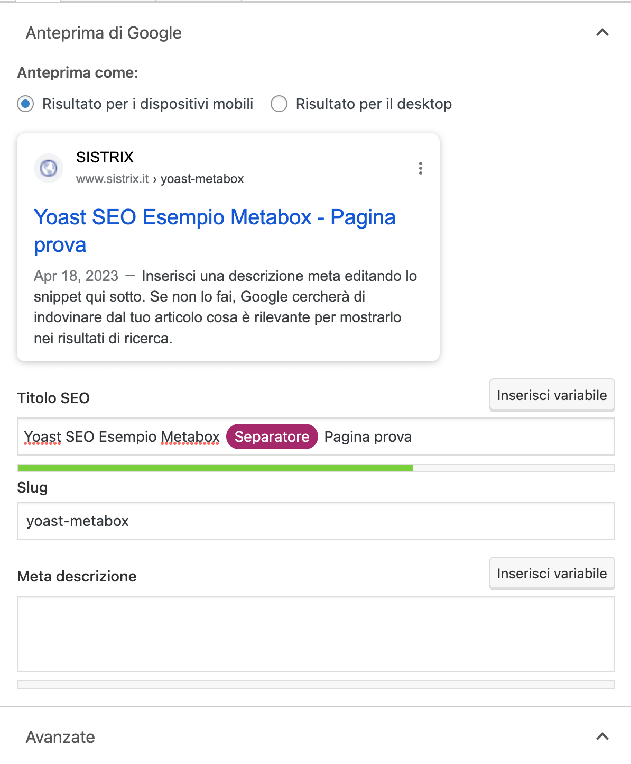Image resolution: width=631 pixels, height=764 pixels.
Task: Click the Separatore variable tag
Action: pyautogui.click(x=272, y=436)
